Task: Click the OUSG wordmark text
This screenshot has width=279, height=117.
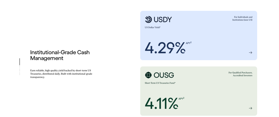Action: tap(164, 75)
